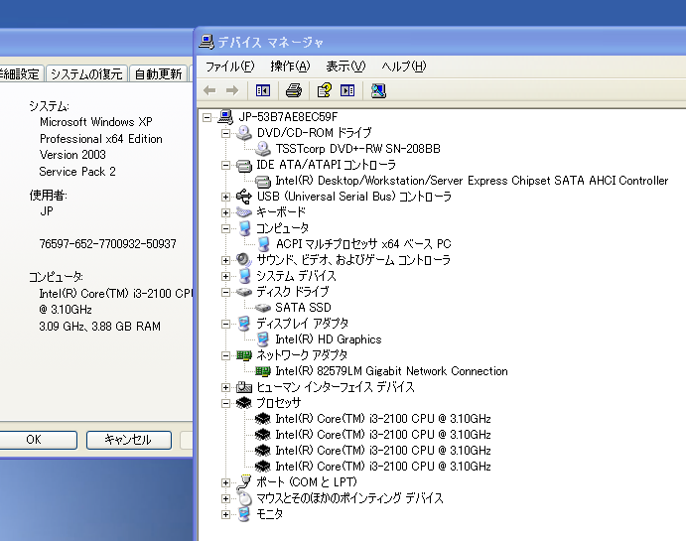Expand the ヒューマン インターフェイス デバイス branch
This screenshot has height=541, width=686.
tap(225, 387)
